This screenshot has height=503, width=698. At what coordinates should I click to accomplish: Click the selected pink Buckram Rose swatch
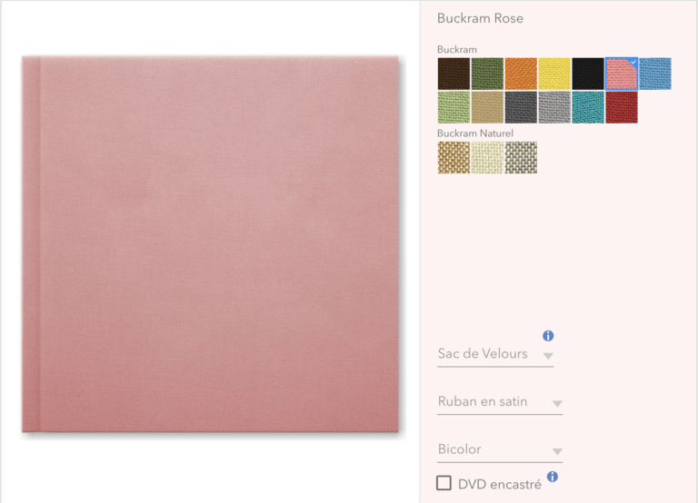point(622,74)
